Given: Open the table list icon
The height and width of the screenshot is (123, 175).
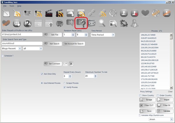Looking at the screenshot, I should 38,23.
